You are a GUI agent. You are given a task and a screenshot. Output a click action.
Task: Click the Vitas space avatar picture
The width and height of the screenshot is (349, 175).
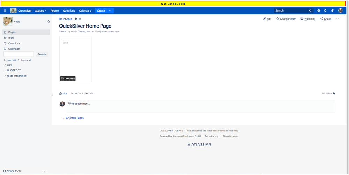8,22
